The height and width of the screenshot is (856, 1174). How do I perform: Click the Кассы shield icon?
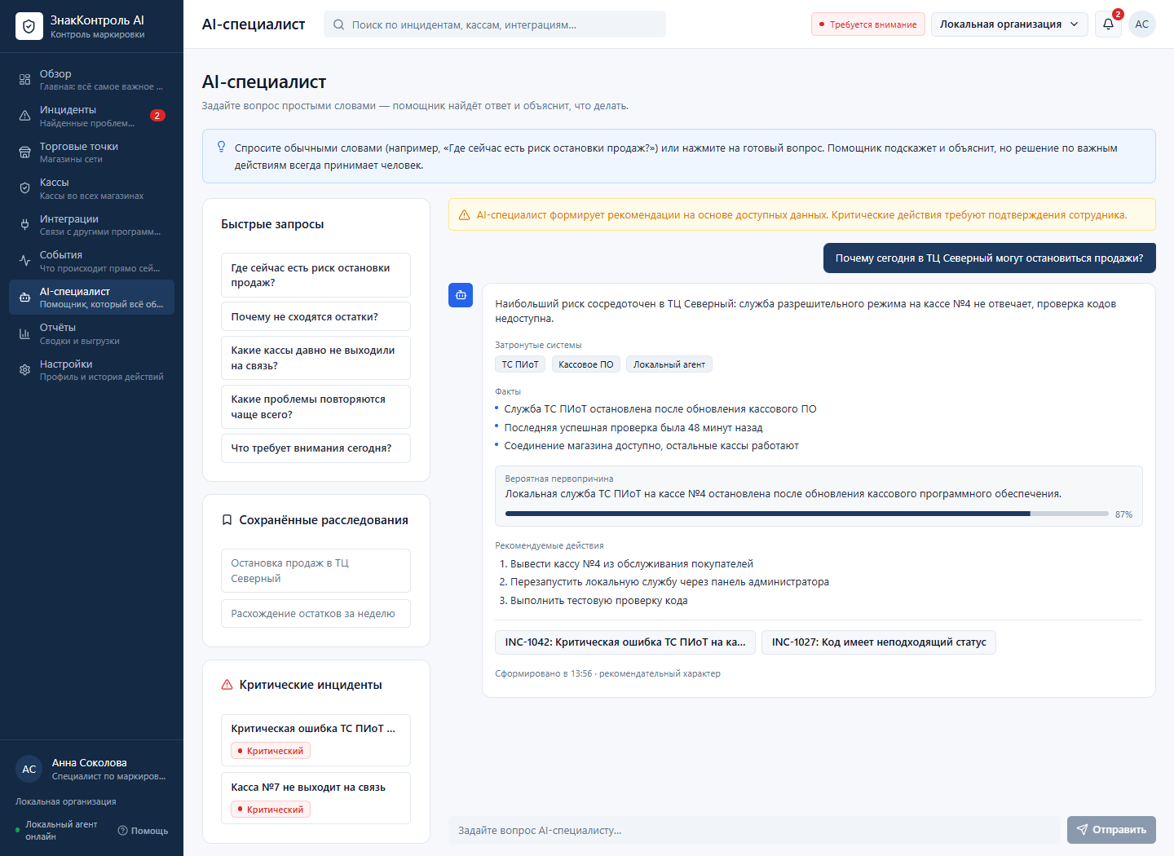tap(24, 188)
